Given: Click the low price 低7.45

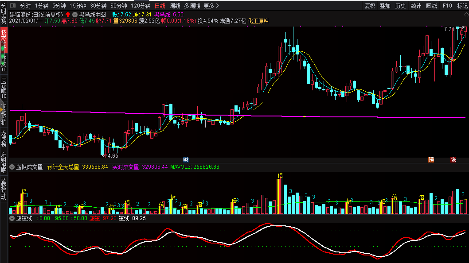Looking at the screenshot, I should click(x=86, y=21).
